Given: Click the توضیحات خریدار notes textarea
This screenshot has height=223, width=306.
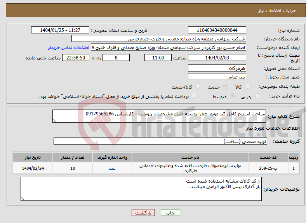Looking at the screenshot, I should click(x=141, y=189).
